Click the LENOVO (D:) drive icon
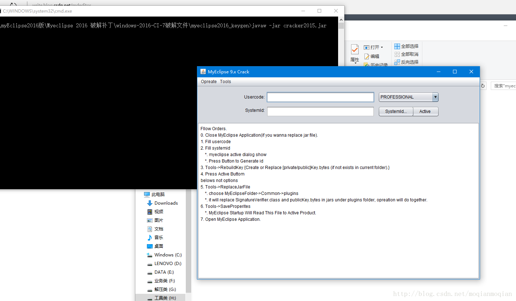Image resolution: width=516 pixels, height=301 pixels. pyautogui.click(x=150, y=264)
